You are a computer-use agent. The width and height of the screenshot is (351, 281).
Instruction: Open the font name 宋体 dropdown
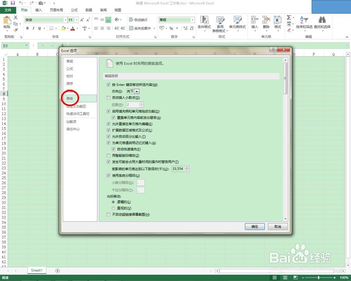(66, 20)
